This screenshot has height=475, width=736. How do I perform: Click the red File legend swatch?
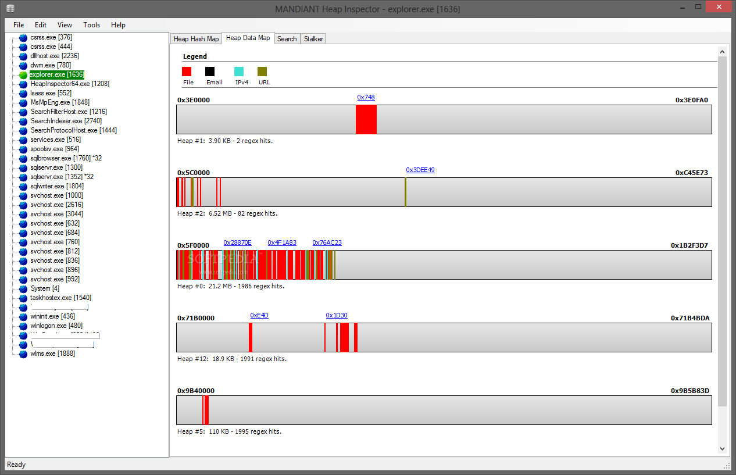click(x=187, y=72)
